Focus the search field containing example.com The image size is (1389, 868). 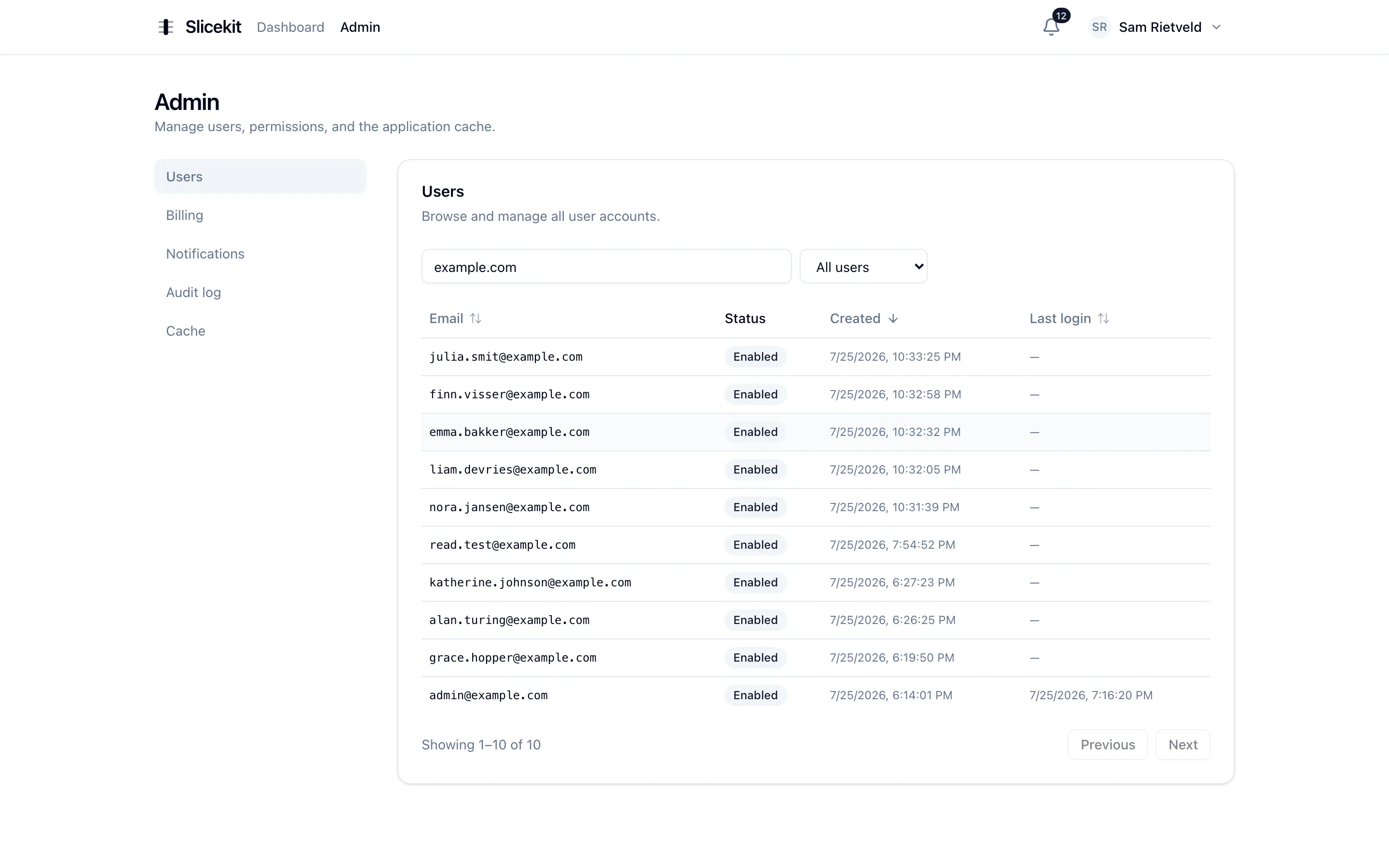click(x=606, y=266)
